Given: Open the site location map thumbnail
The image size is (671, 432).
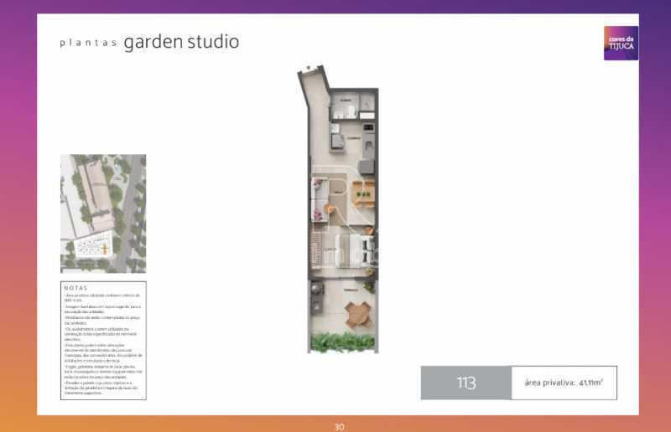Looking at the screenshot, I should tap(102, 213).
